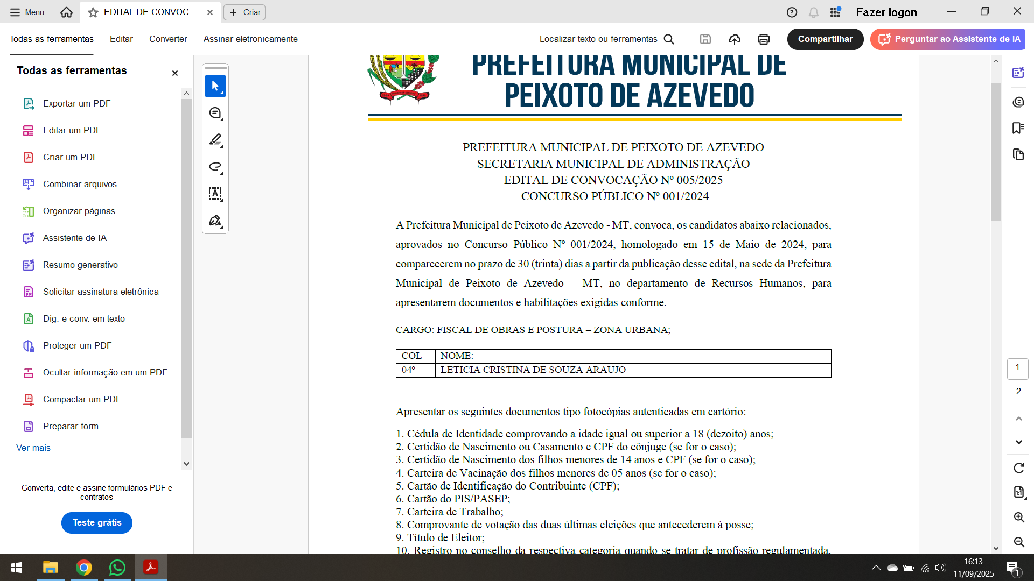This screenshot has height=581, width=1034.
Task: Click the add comment tool icon
Action: tap(215, 113)
